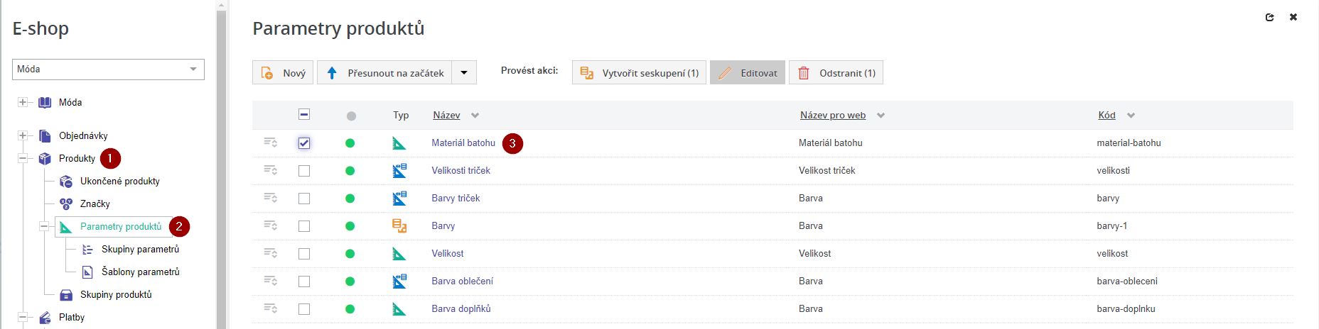The image size is (1319, 329).
Task: Click the sidebar vertical scrollbar
Action: pyautogui.click(x=221, y=170)
